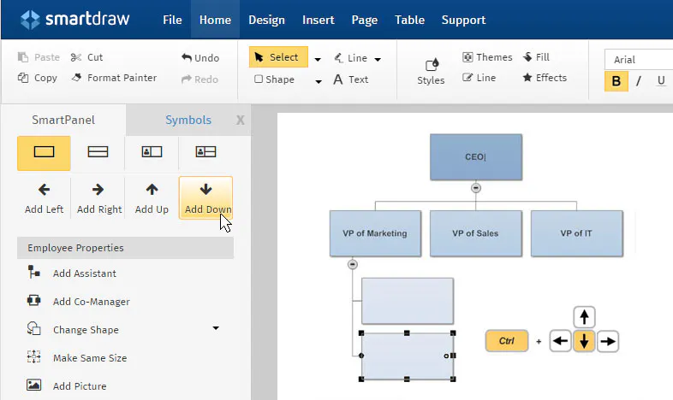
Task: Select the VP of IT box
Action: pyautogui.click(x=576, y=233)
